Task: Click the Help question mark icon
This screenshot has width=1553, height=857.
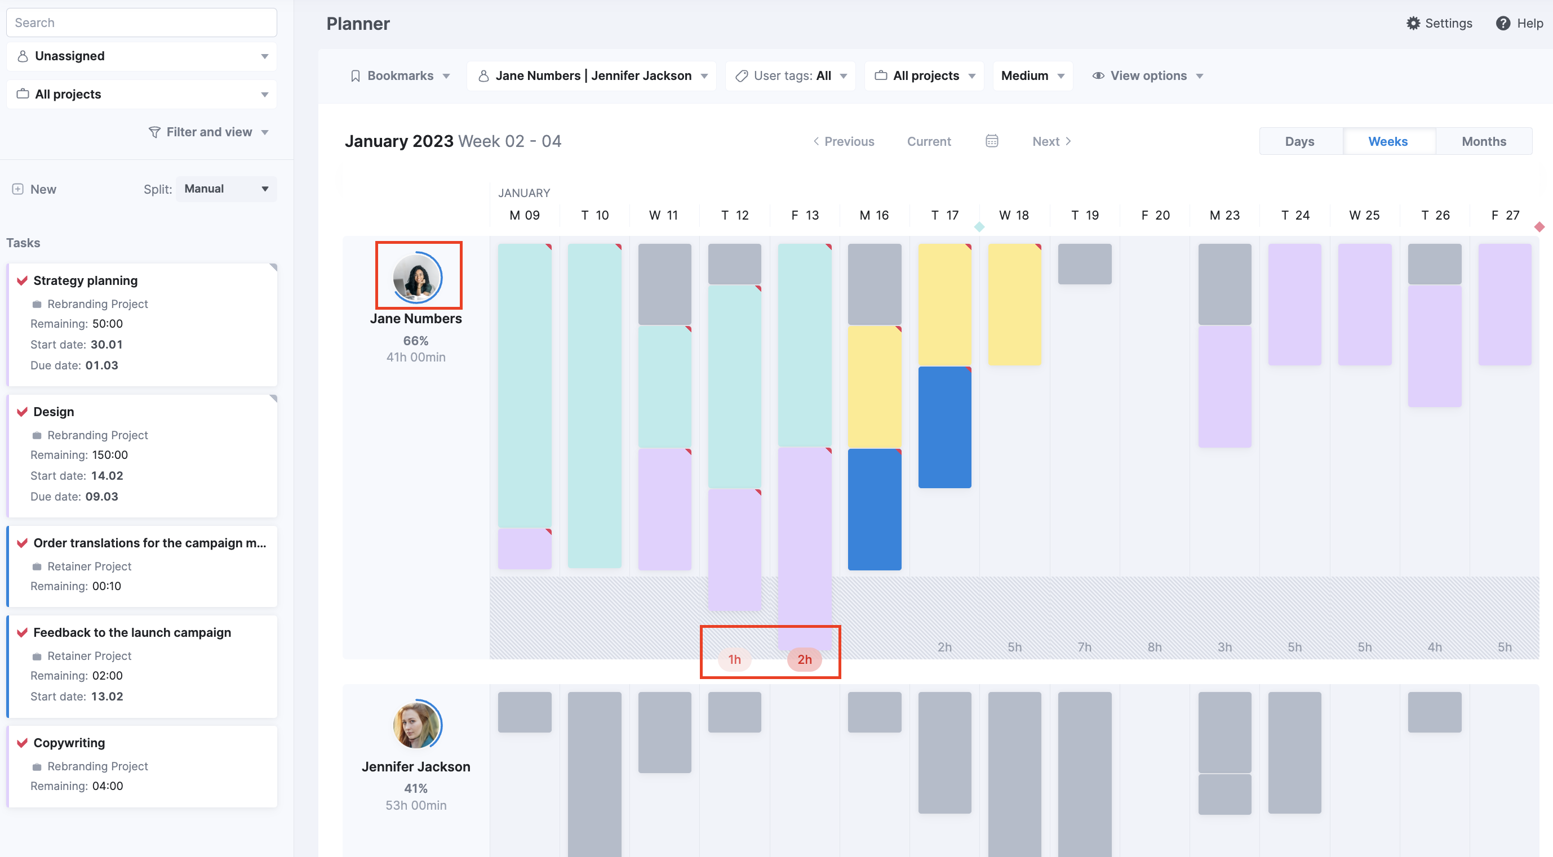Action: 1503,23
